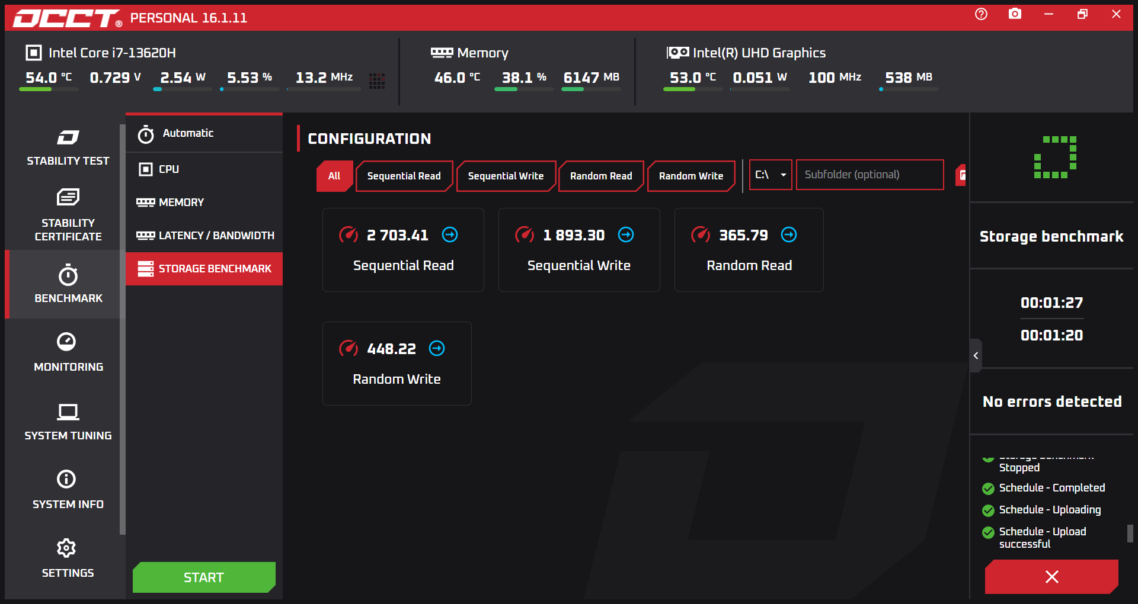Click the CPU core grid icon
The width and height of the screenshot is (1138, 604).
(x=377, y=81)
